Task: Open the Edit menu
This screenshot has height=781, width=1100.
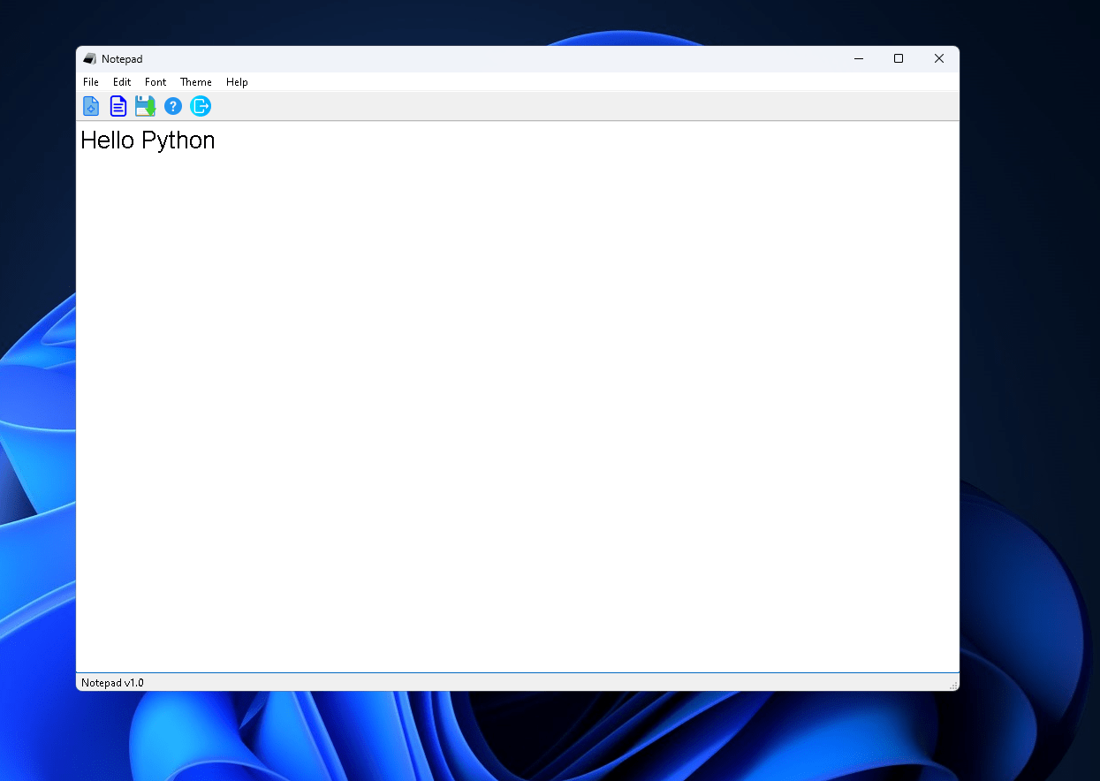Action: (122, 81)
